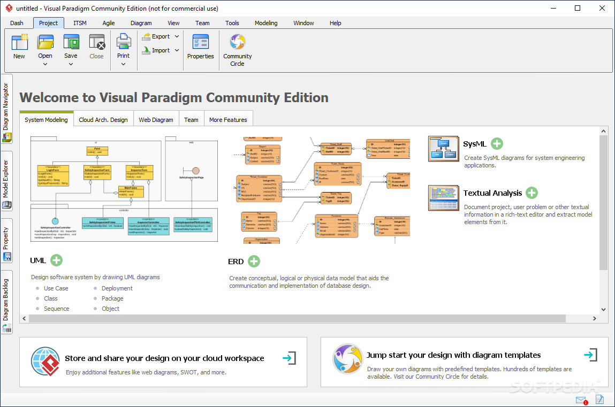
Task: Click the ERD diagram preview thumbnail
Action: 322,190
